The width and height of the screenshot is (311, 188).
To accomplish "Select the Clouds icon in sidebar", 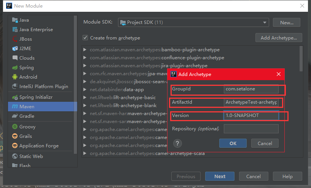I will [15, 58].
